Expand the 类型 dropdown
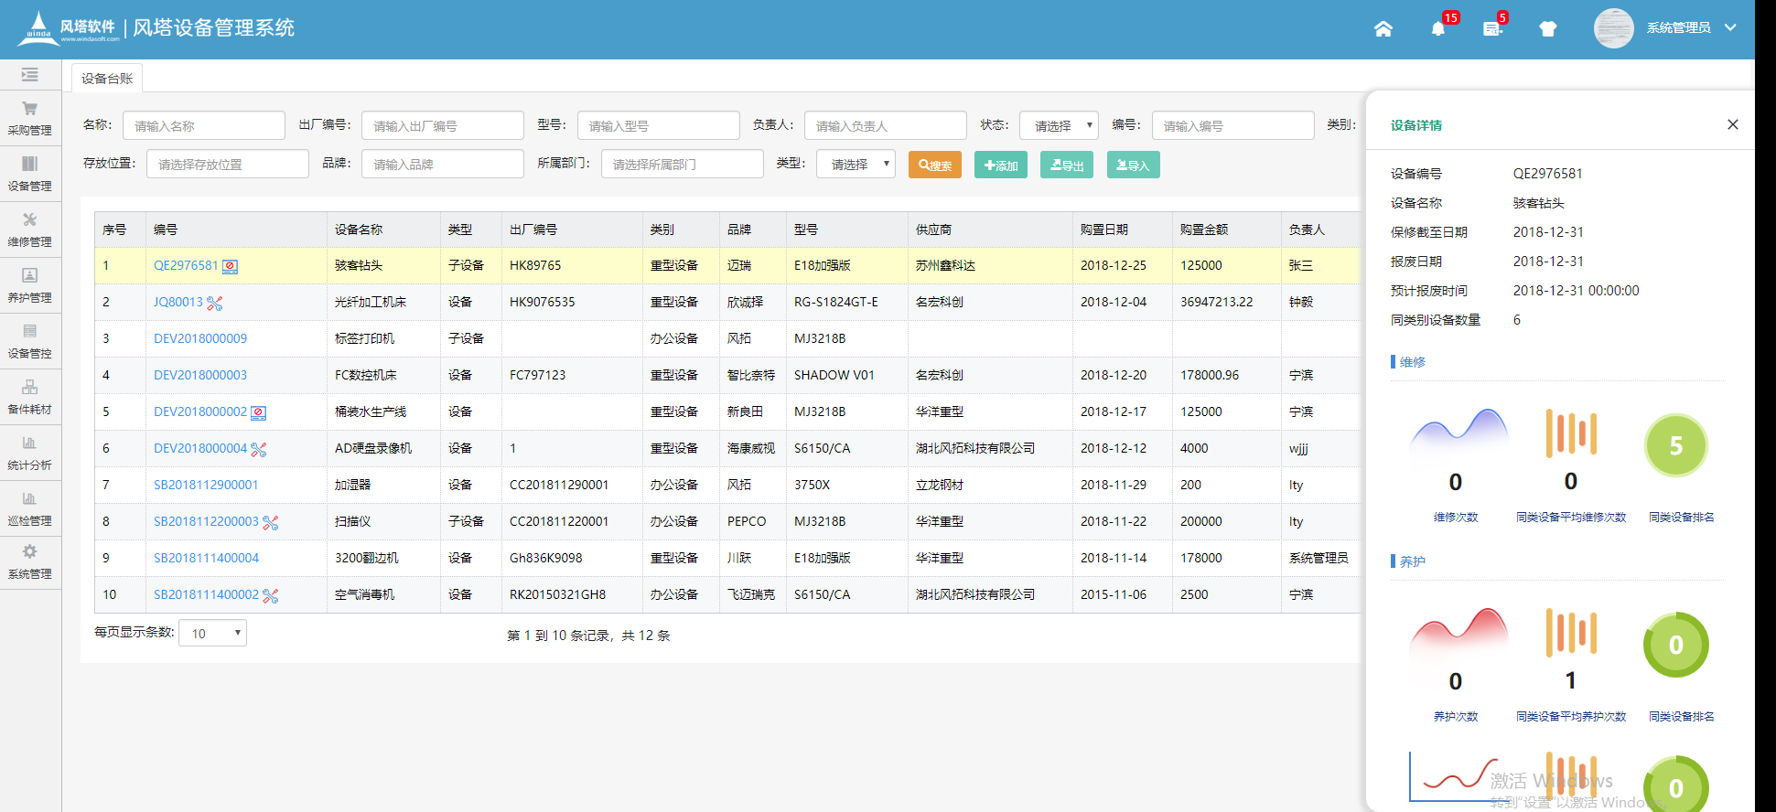Screen dimensions: 1776x812 tap(856, 164)
